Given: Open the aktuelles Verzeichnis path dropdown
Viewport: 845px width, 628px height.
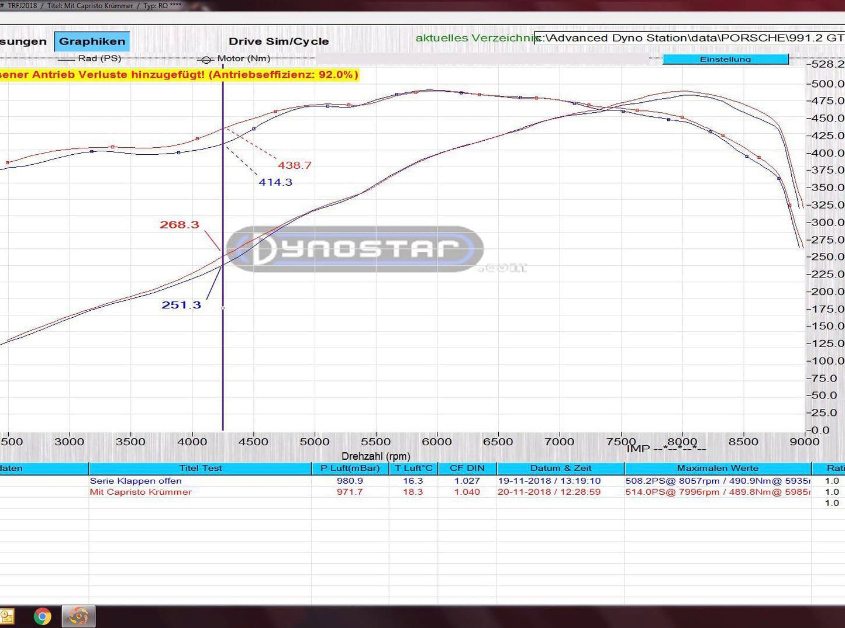Looking at the screenshot, I should (x=672, y=37).
